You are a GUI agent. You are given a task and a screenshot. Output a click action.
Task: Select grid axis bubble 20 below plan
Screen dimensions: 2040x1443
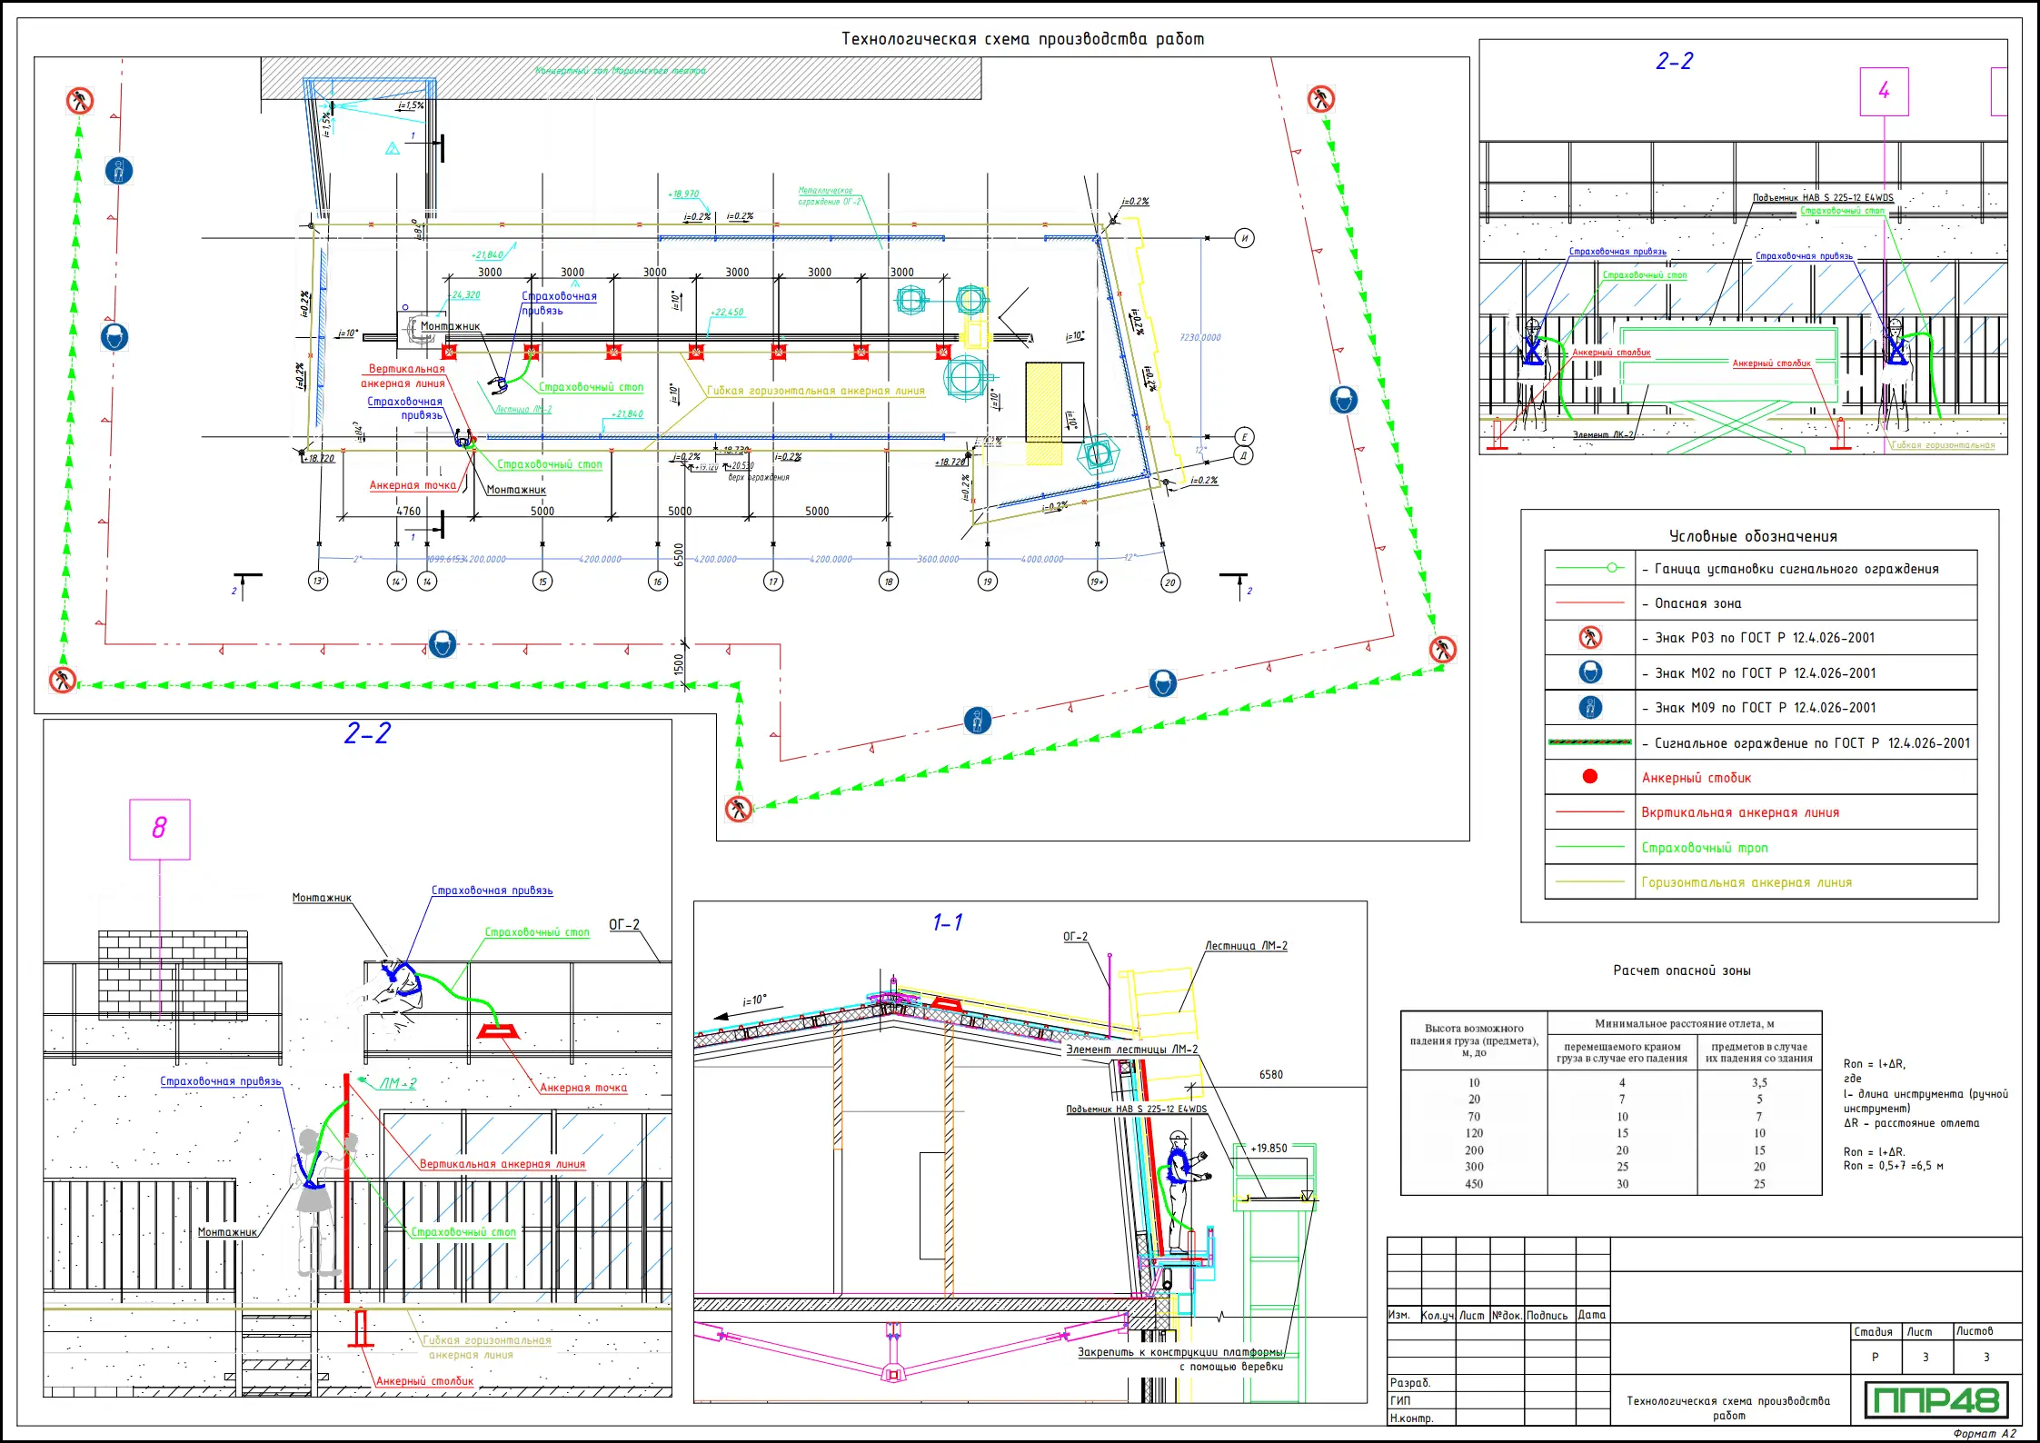1170,582
